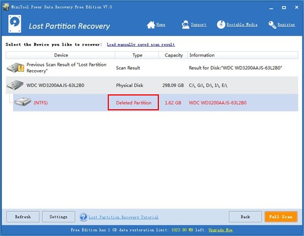Sort by the Capacity column header
Viewport: 304px width, 236px height.
(x=173, y=55)
